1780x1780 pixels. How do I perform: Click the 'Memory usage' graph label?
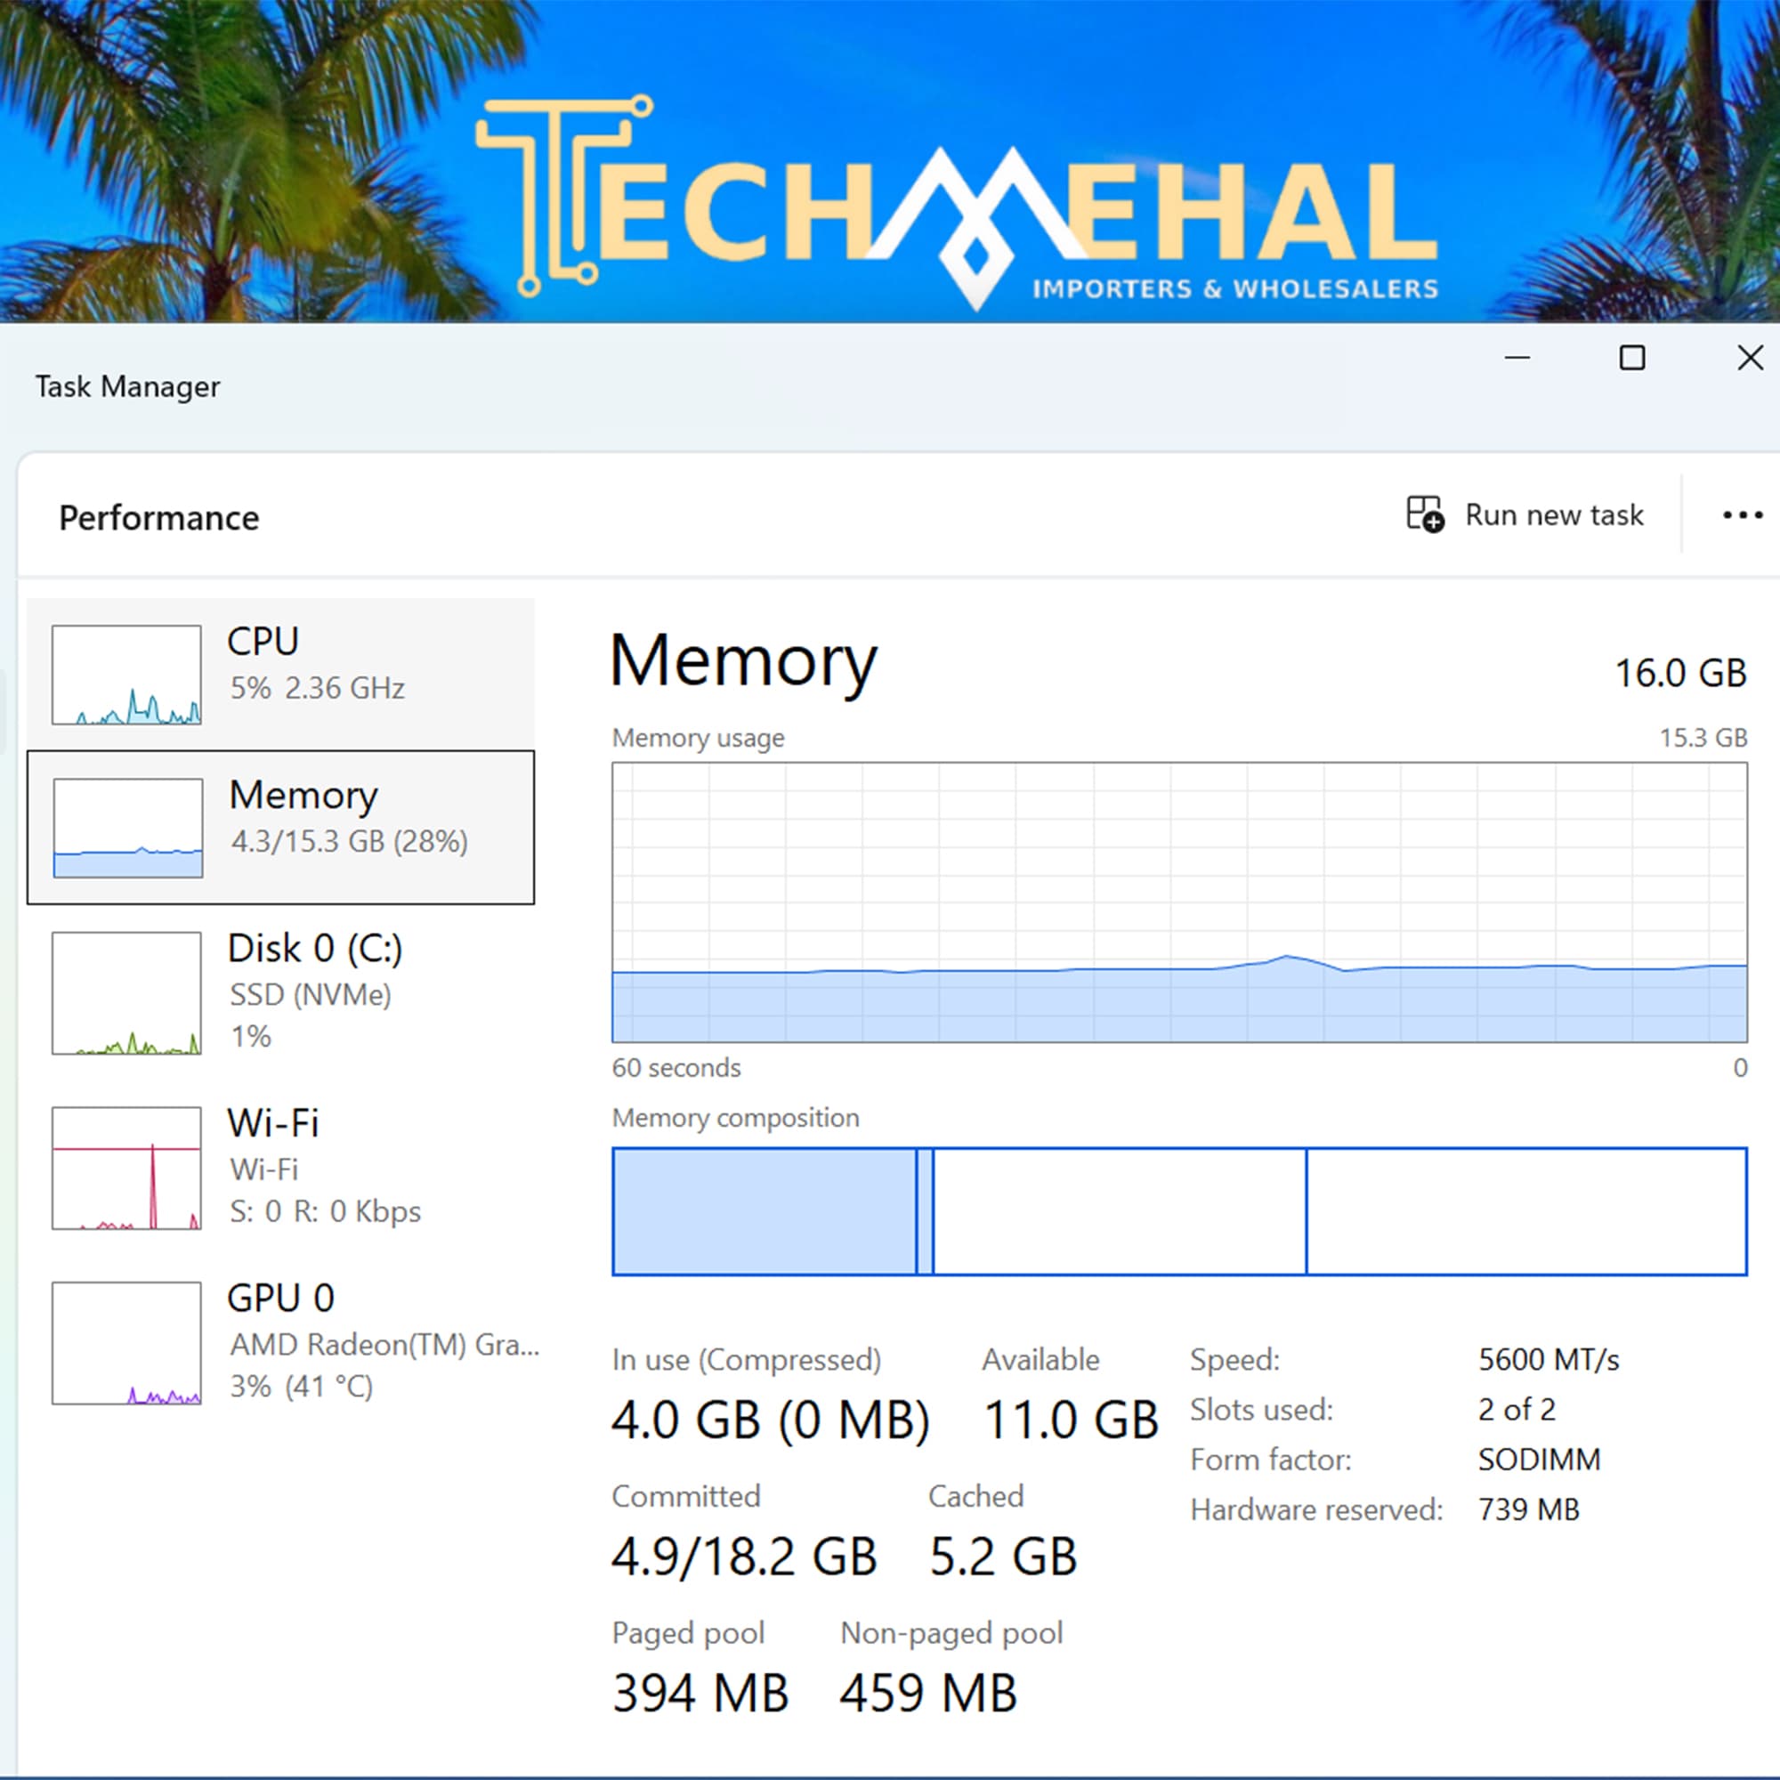pyautogui.click(x=699, y=738)
